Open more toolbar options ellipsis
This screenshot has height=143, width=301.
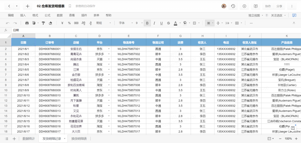click(251, 23)
